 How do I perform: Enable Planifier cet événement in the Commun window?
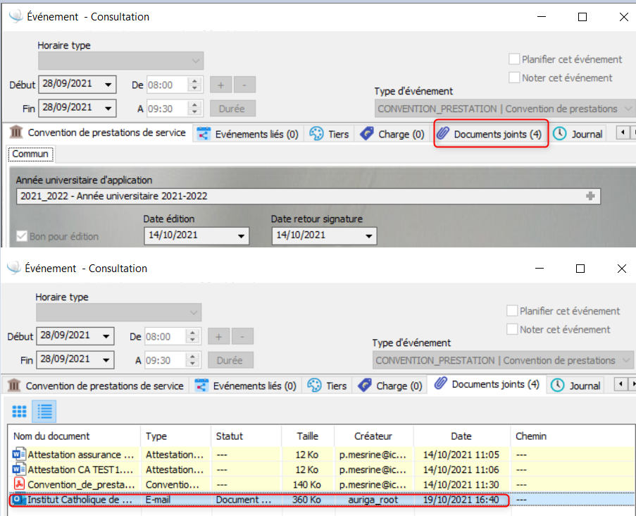pyautogui.click(x=515, y=59)
